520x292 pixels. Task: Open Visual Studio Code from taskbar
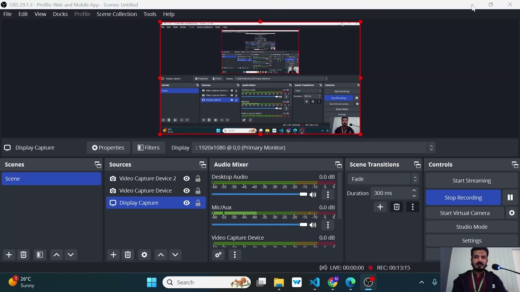pos(314,282)
